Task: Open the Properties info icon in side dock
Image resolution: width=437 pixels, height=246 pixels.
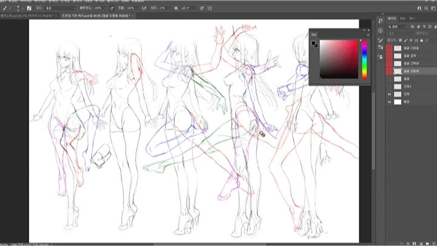Action: (381, 30)
